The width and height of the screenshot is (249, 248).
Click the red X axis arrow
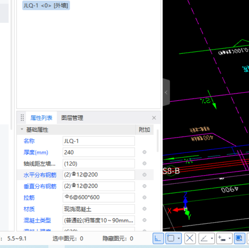(178, 210)
